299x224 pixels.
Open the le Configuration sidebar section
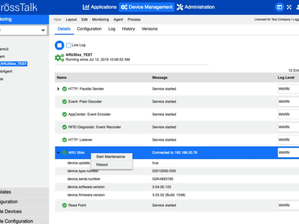pyautogui.click(x=25, y=221)
